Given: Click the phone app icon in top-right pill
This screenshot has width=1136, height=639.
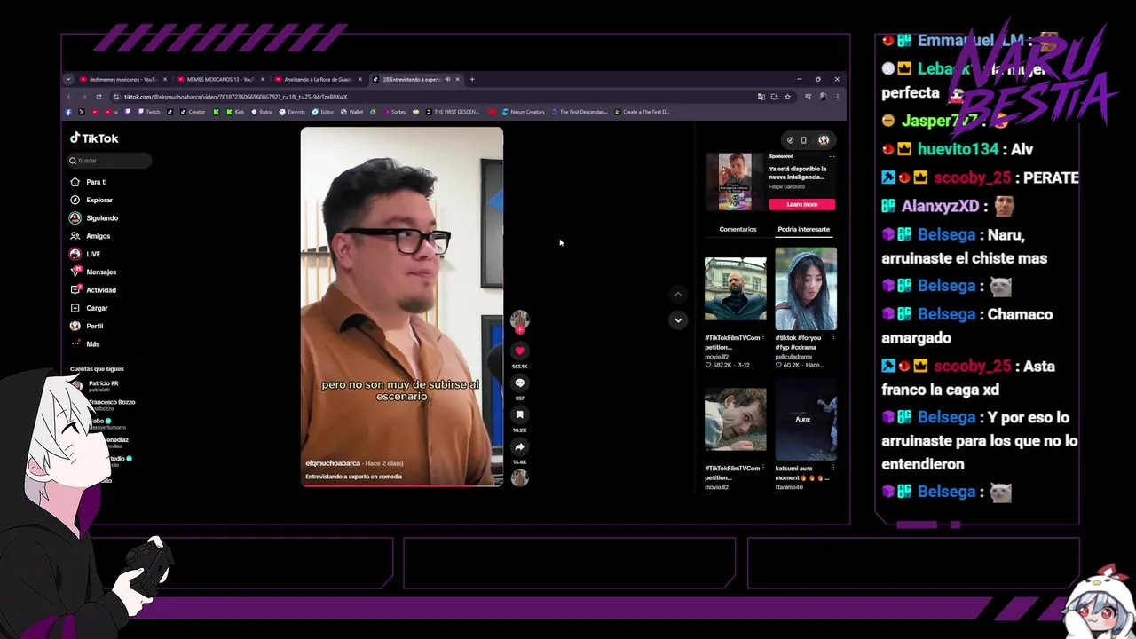Looking at the screenshot, I should (804, 140).
